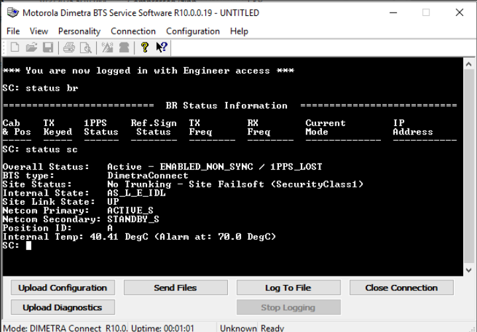The width and height of the screenshot is (477, 332).
Task: Click the 'Ready' status bar entry
Action: pos(272,328)
